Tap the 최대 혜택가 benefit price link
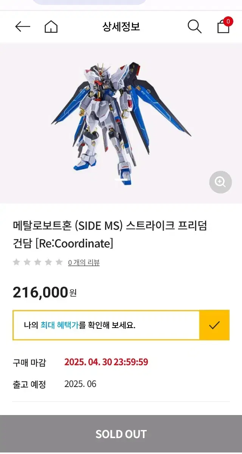242x454 pixels. pos(59,325)
